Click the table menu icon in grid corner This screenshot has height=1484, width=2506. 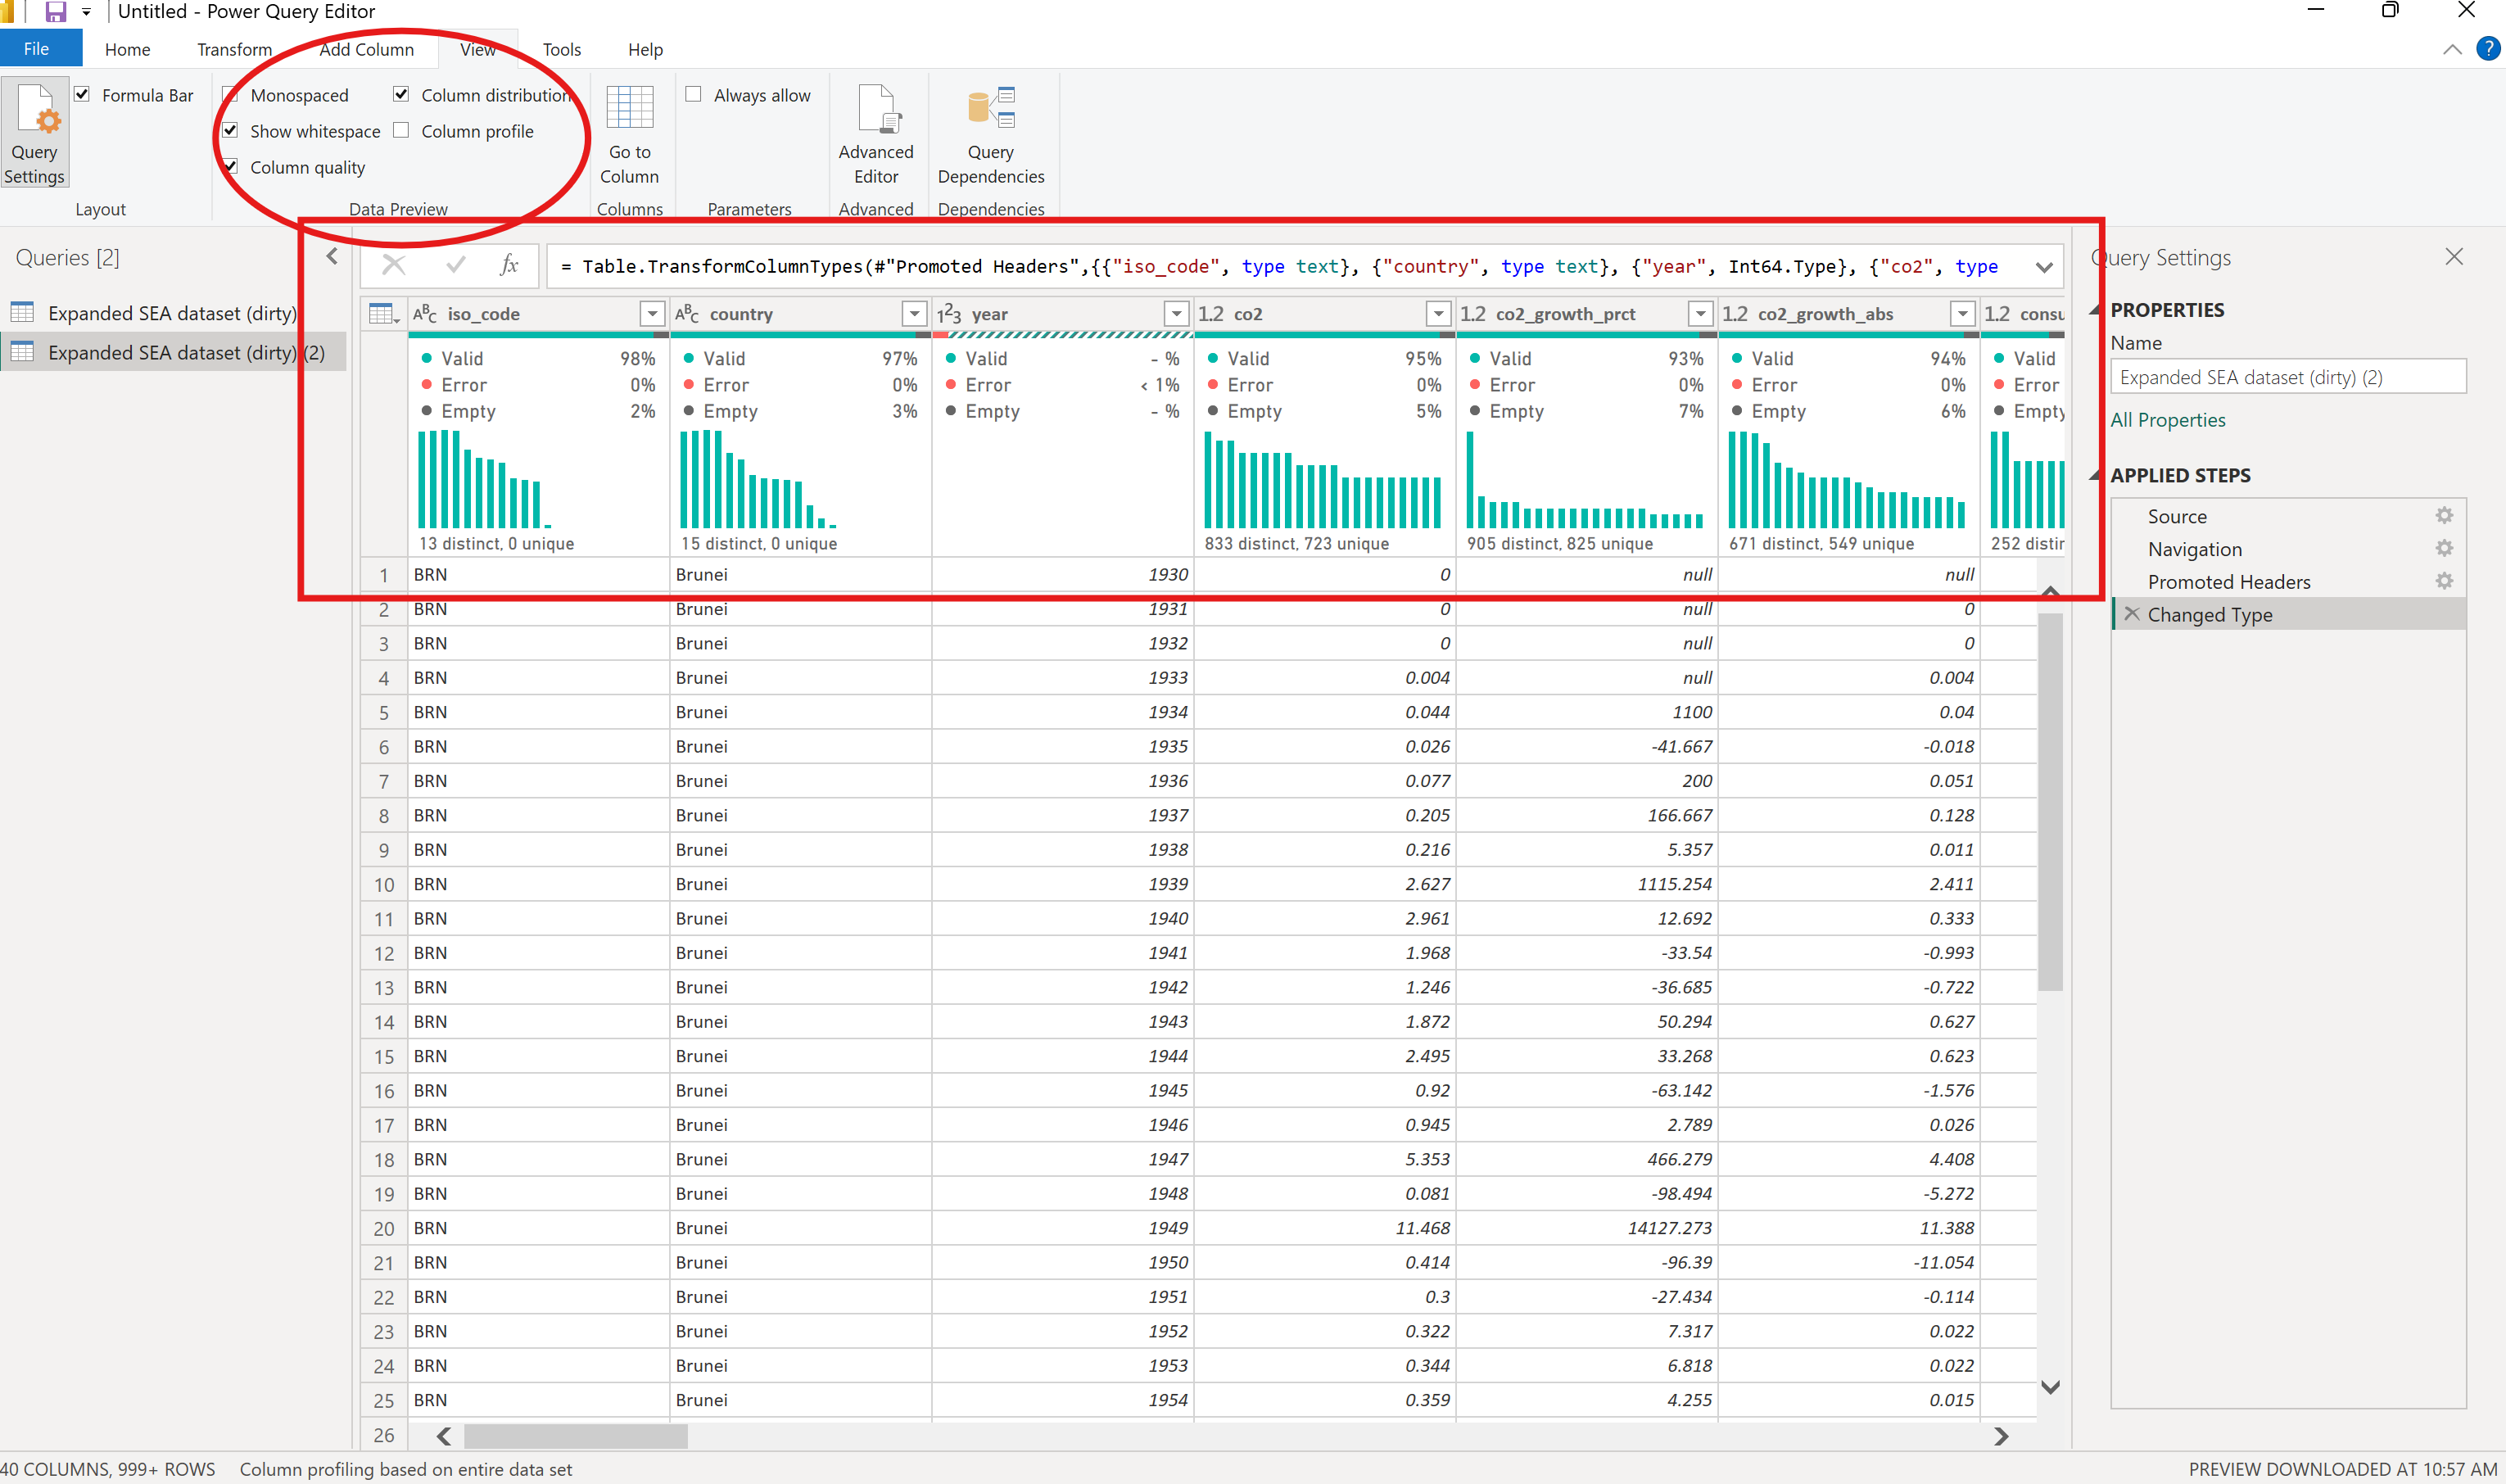(382, 314)
